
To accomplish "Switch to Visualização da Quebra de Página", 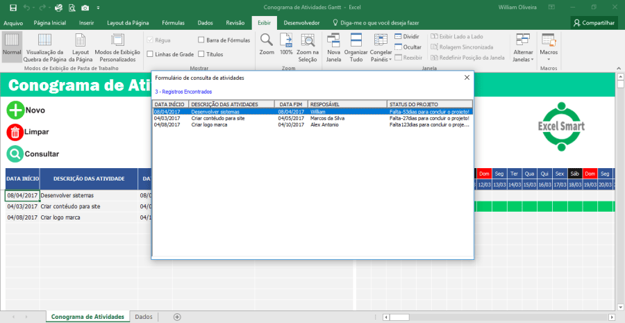I will (44, 47).
